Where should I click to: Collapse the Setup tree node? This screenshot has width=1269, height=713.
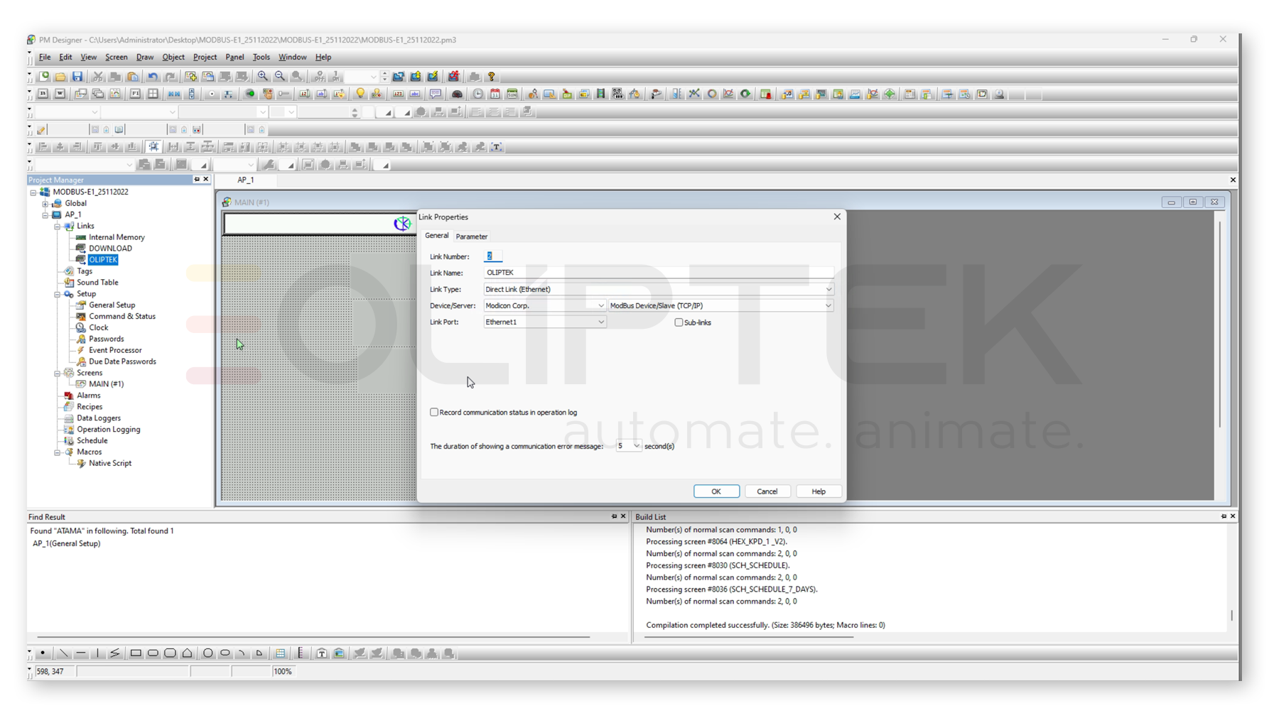coord(58,294)
